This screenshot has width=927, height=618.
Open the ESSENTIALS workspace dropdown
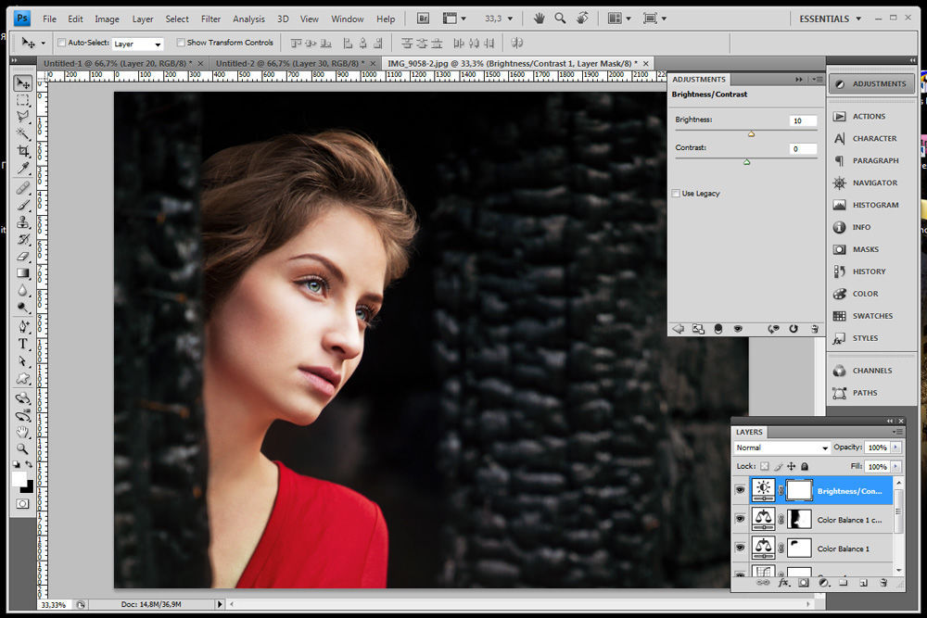pos(830,19)
